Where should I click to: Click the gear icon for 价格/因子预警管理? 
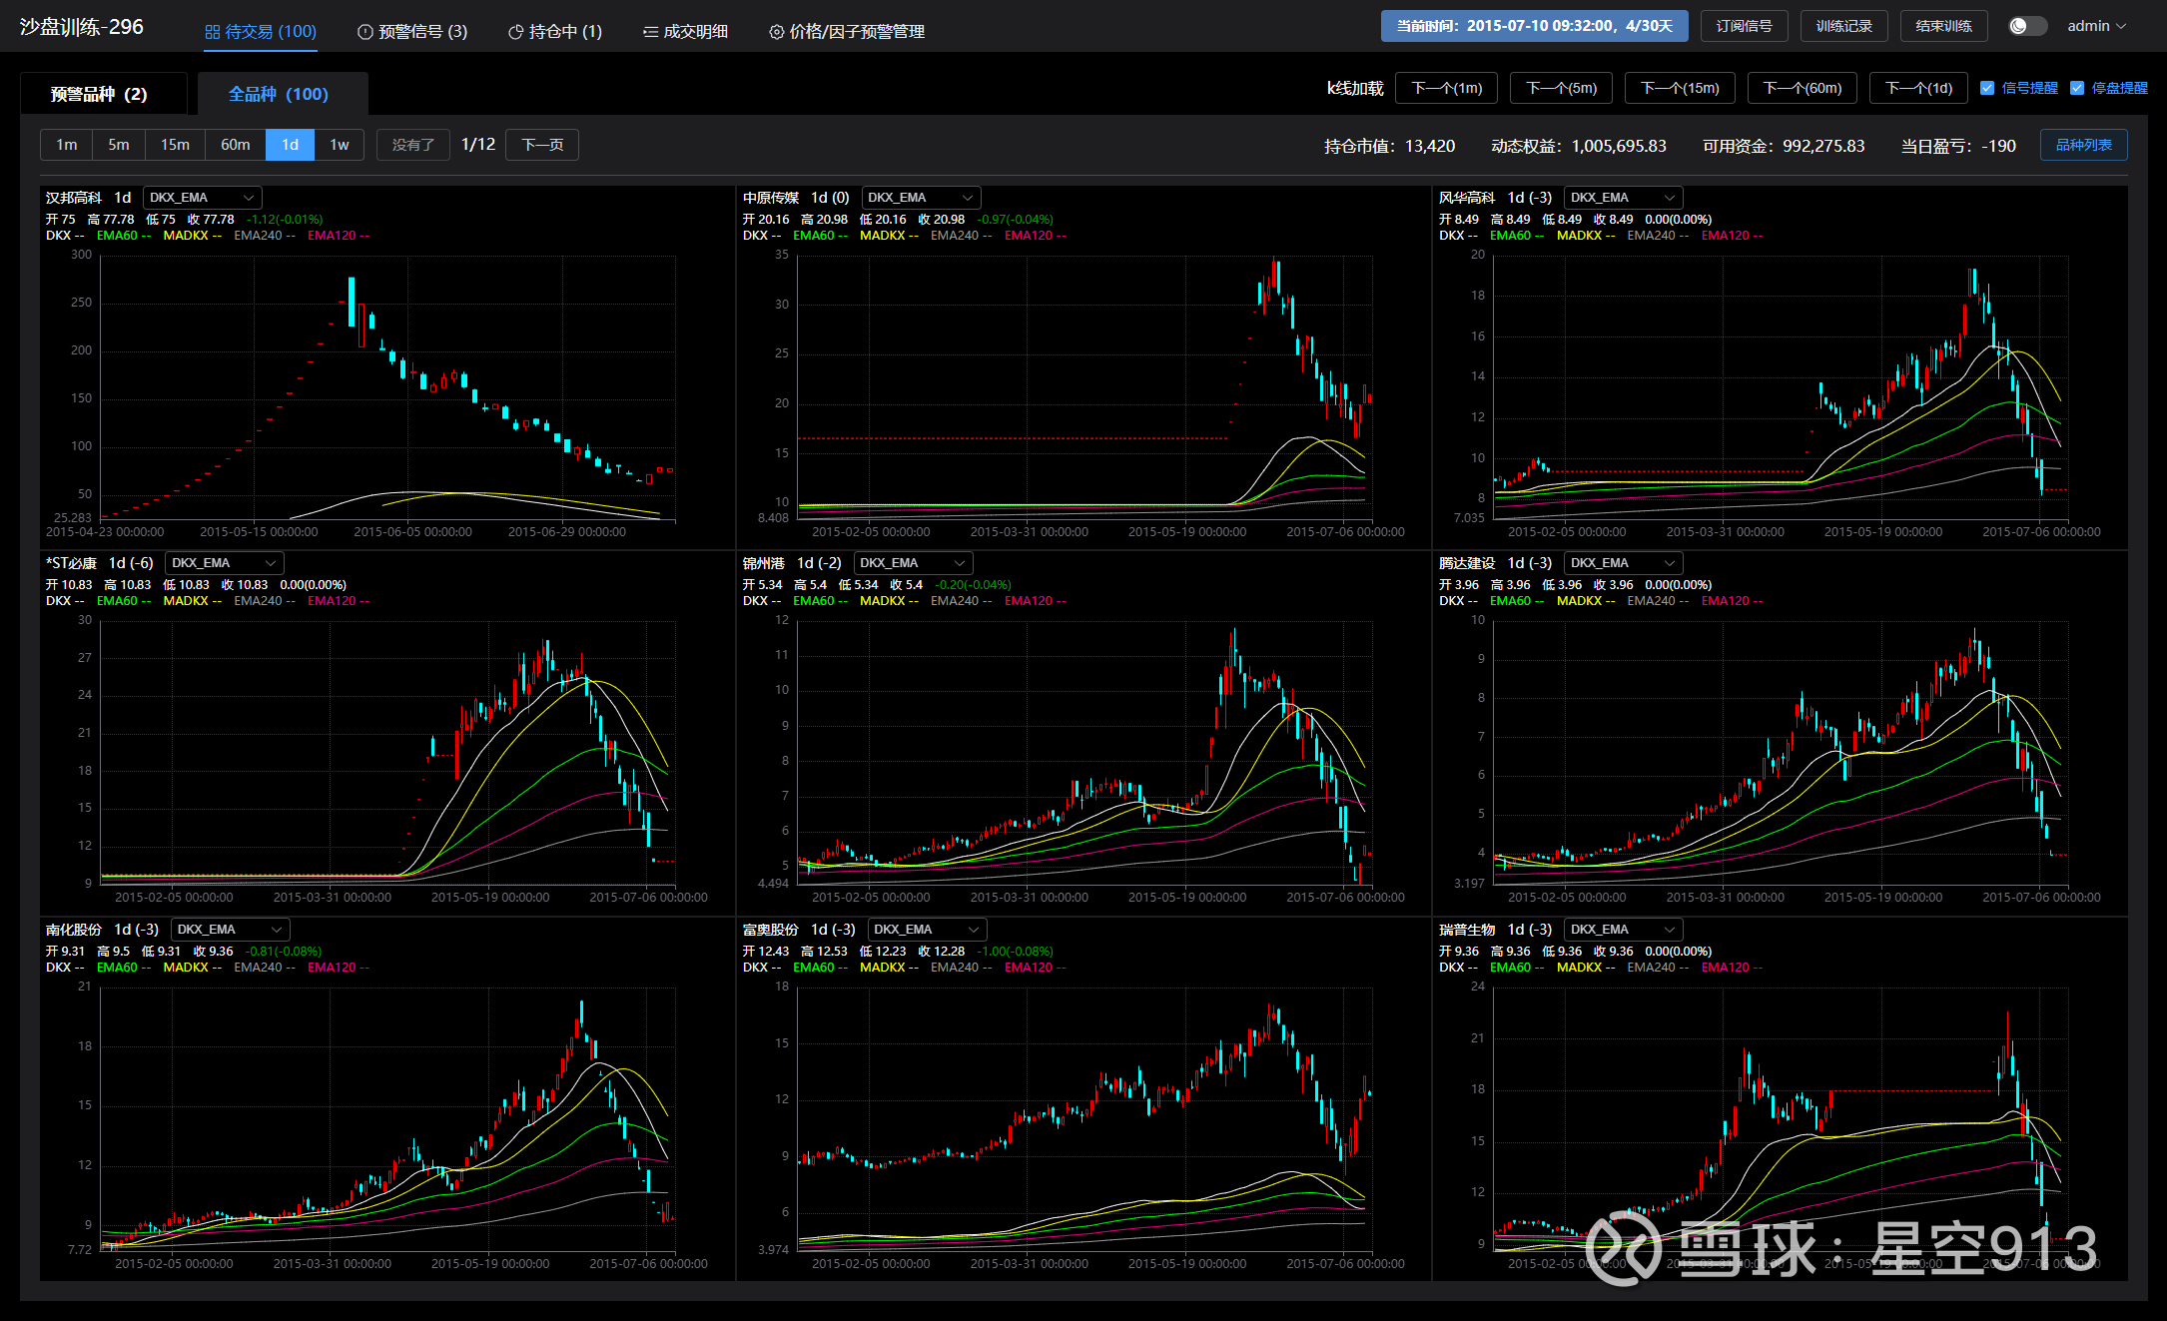(776, 32)
